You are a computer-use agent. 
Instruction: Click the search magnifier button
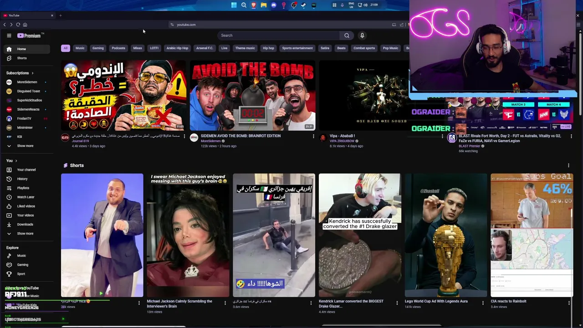[x=347, y=36]
